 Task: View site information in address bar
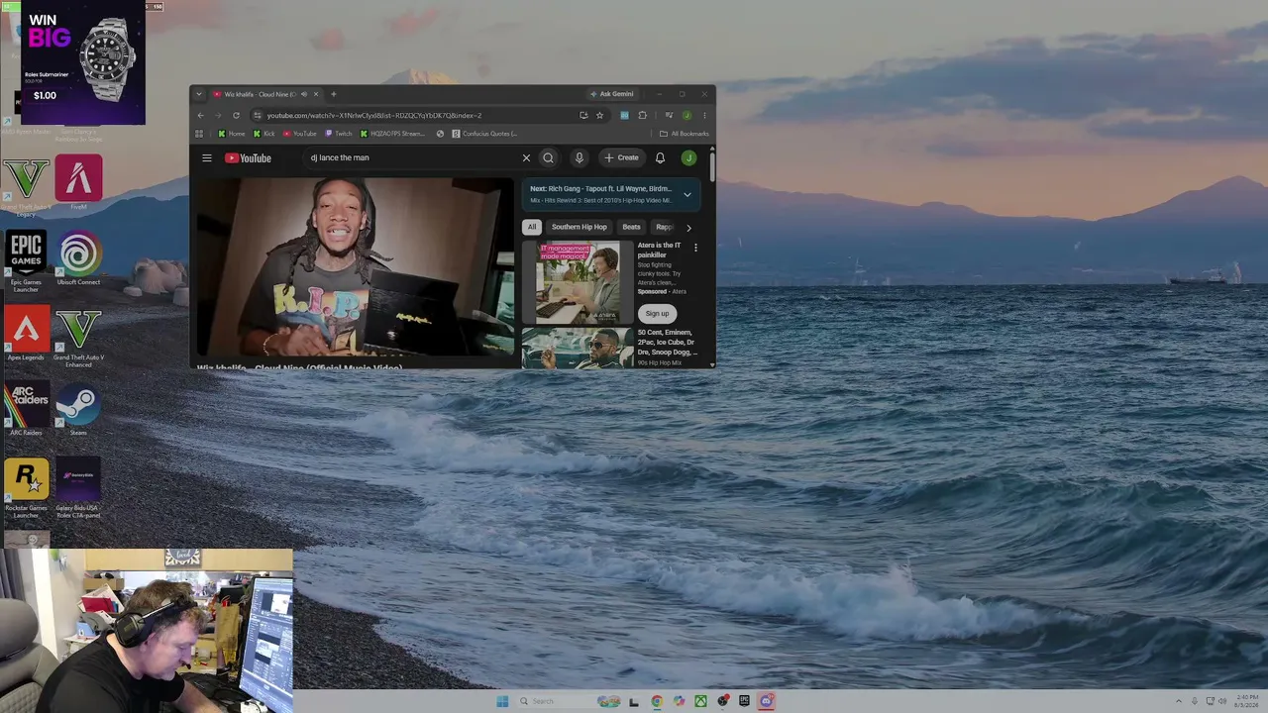(257, 115)
